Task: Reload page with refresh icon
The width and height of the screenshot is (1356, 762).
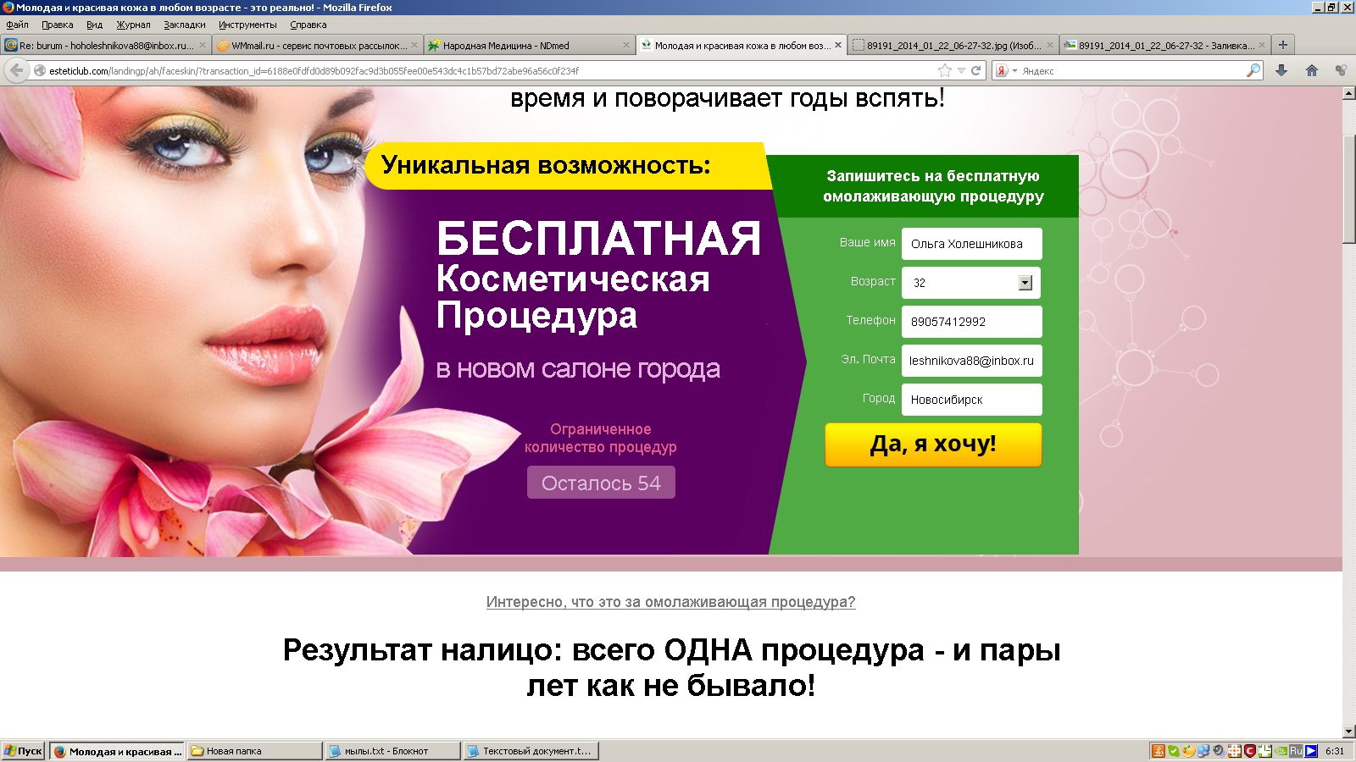Action: 975,70
